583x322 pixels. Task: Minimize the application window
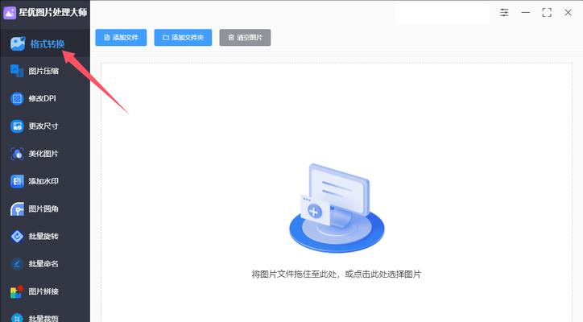(x=525, y=13)
